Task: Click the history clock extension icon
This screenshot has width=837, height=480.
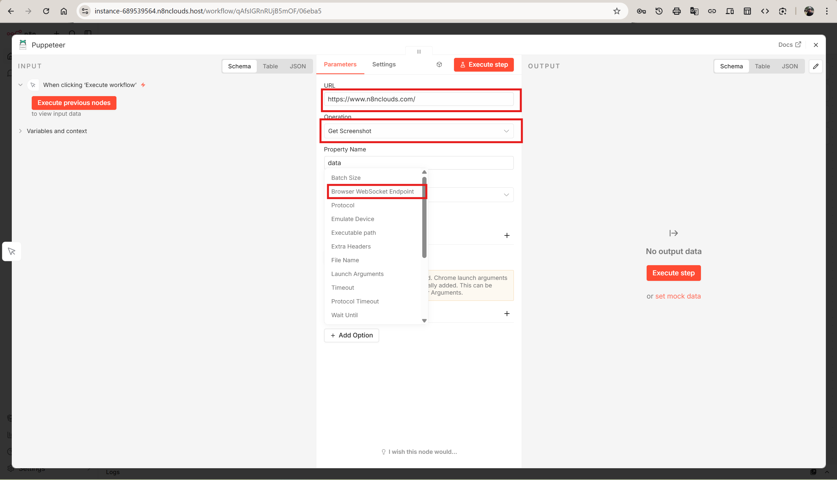Action: [659, 11]
